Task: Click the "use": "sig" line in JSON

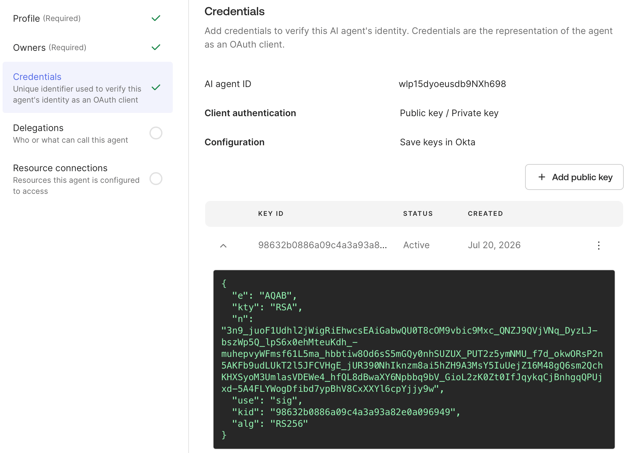Action: click(x=267, y=400)
